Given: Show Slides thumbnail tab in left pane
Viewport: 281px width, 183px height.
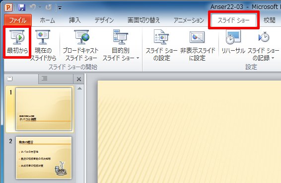Looking at the screenshot, I should tap(21, 79).
